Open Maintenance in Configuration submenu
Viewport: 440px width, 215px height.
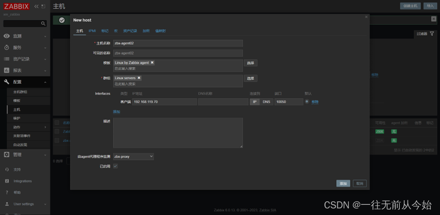[x=17, y=118]
